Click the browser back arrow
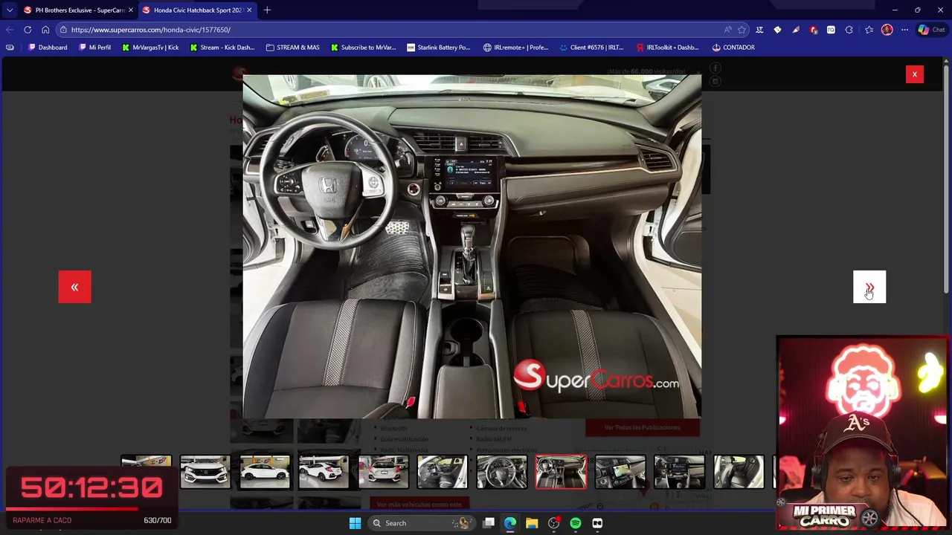The height and width of the screenshot is (535, 952). (10, 30)
